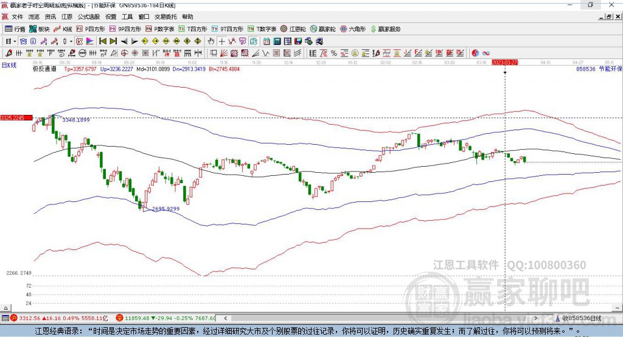Click the Gann fan rays icon
This screenshot has width=623, height=337.
(224, 53)
